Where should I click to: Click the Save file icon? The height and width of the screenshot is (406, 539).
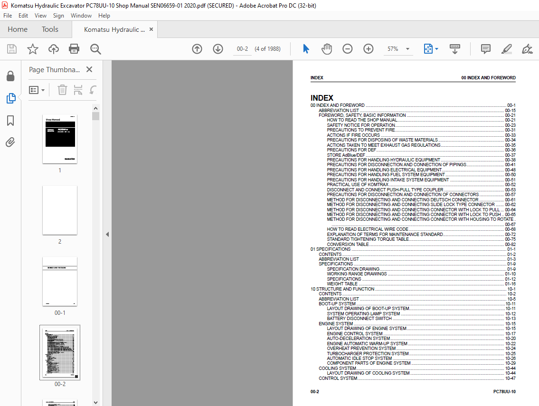coord(12,49)
